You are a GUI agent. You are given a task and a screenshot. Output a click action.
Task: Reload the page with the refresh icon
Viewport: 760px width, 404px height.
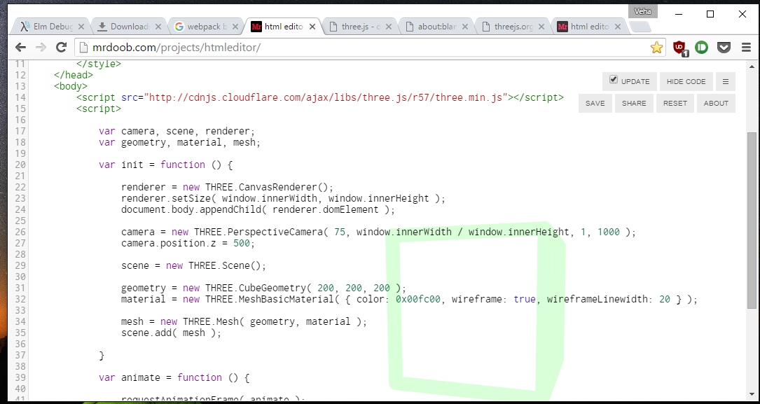[x=61, y=47]
